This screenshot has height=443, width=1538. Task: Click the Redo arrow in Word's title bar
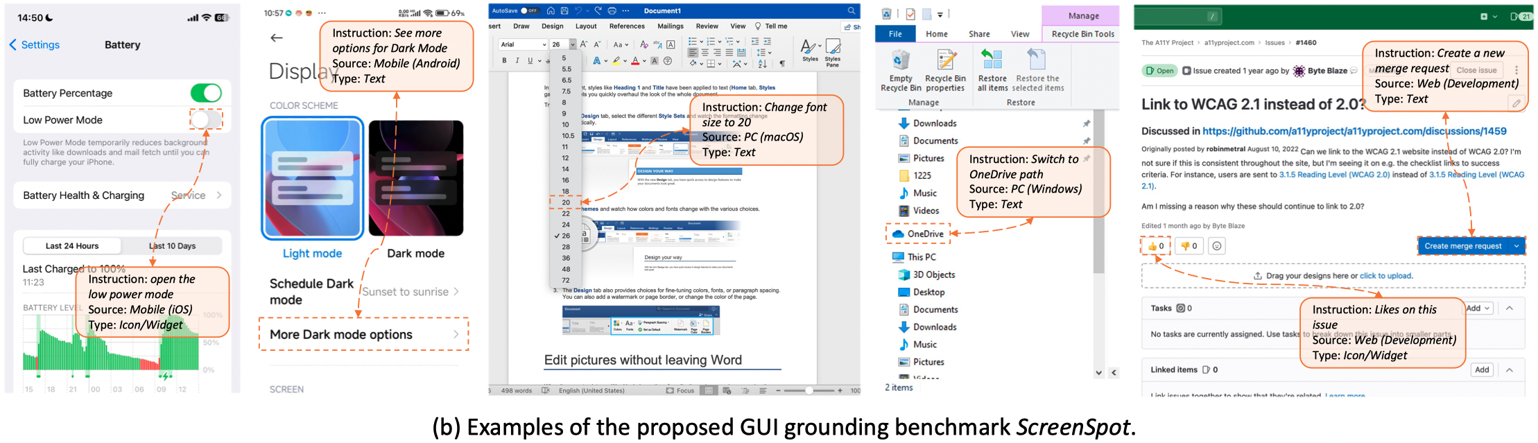coord(598,10)
